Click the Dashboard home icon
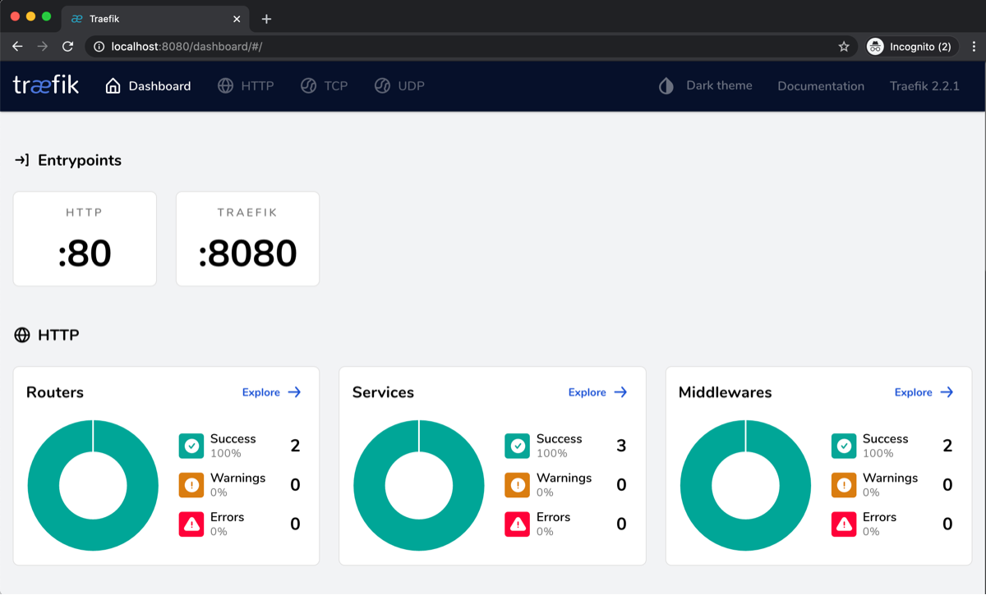This screenshot has height=595, width=986. pyautogui.click(x=113, y=85)
